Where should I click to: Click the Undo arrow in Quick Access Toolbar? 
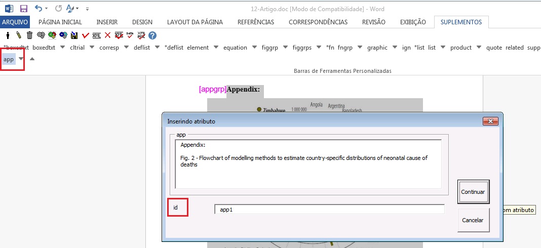click(x=38, y=9)
